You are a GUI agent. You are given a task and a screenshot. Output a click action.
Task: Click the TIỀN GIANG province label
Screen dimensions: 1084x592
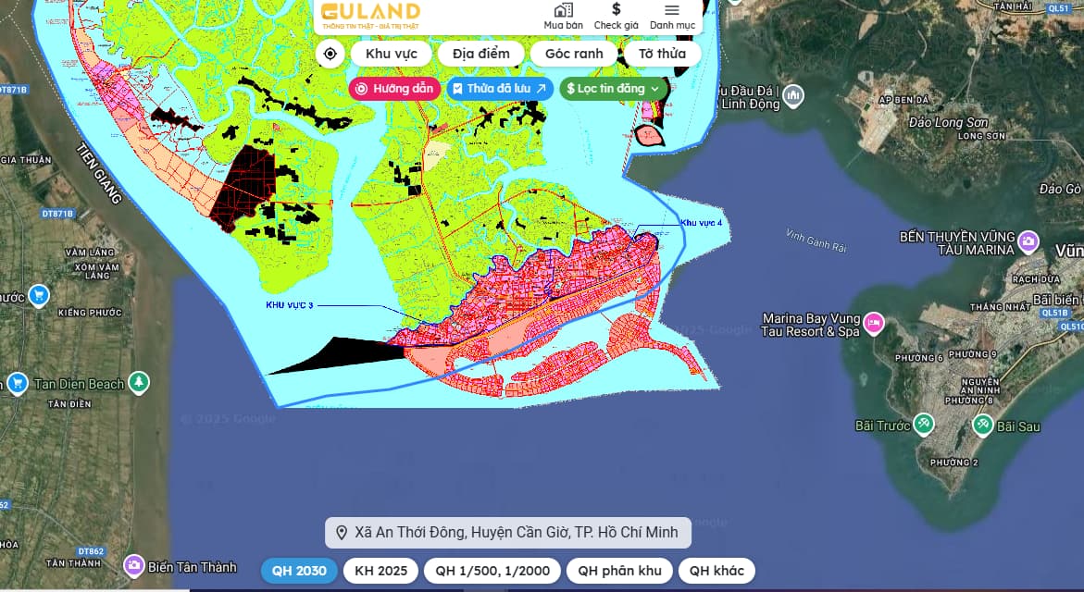click(100, 173)
